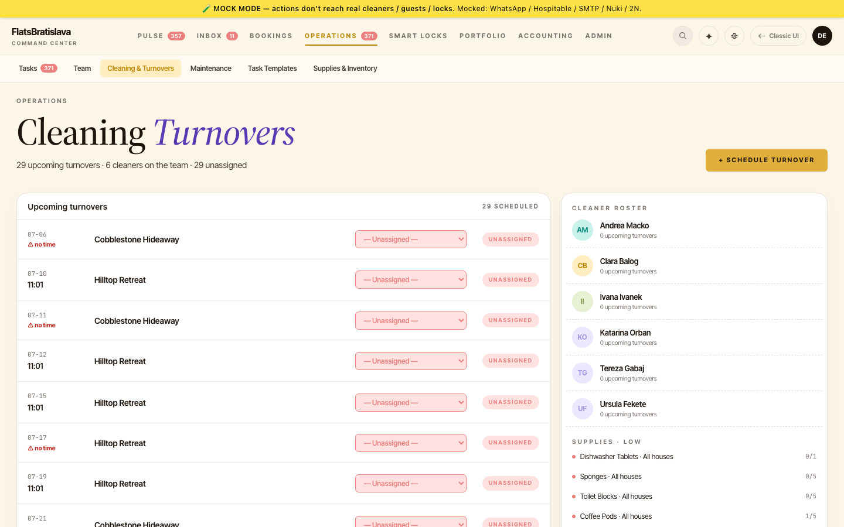Click 'no time' warning on 07-17 row
Image resolution: width=844 pixels, height=527 pixels.
(42, 449)
